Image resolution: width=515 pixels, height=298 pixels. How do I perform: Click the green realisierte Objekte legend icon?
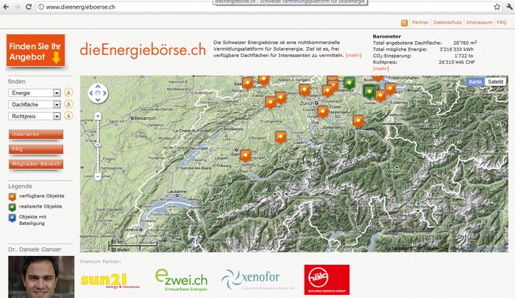12,208
